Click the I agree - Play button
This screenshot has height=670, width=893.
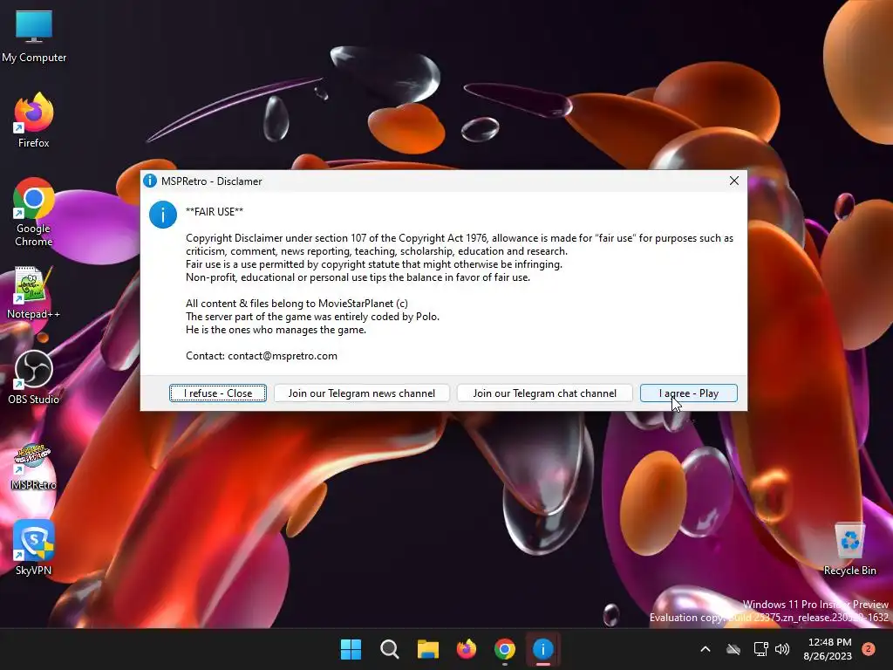(x=689, y=393)
